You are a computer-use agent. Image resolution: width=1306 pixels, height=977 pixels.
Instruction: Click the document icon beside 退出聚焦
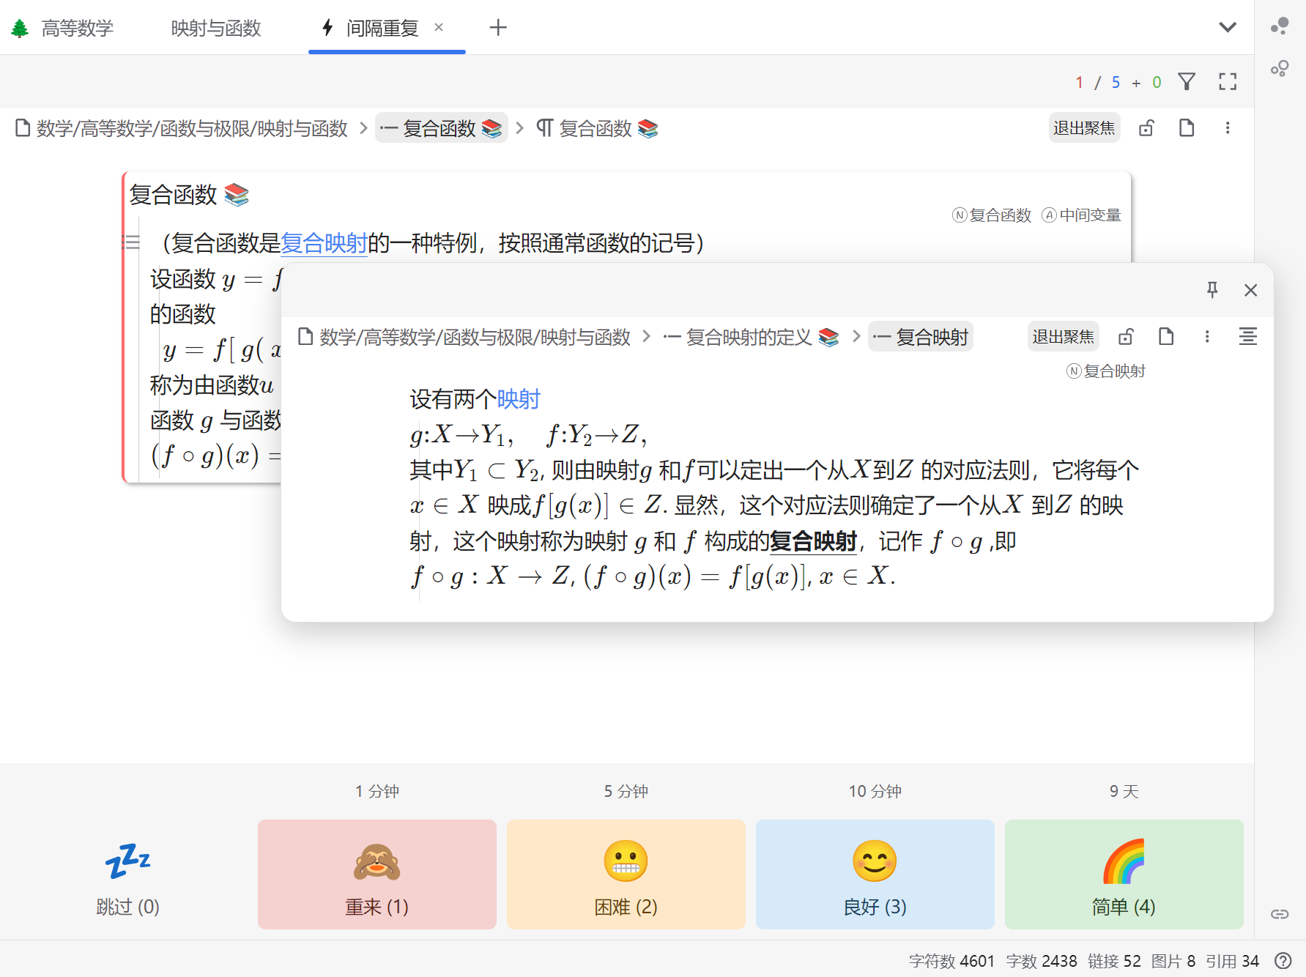(1187, 127)
